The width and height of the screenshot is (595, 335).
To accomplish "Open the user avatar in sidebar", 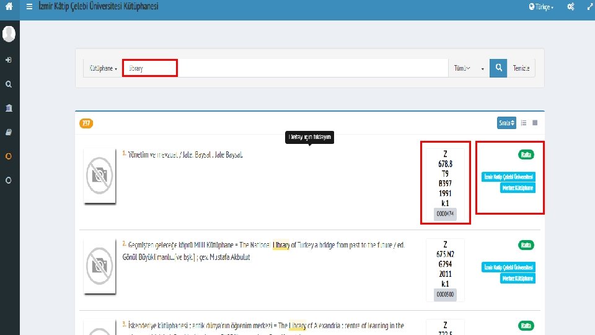I will (9, 33).
